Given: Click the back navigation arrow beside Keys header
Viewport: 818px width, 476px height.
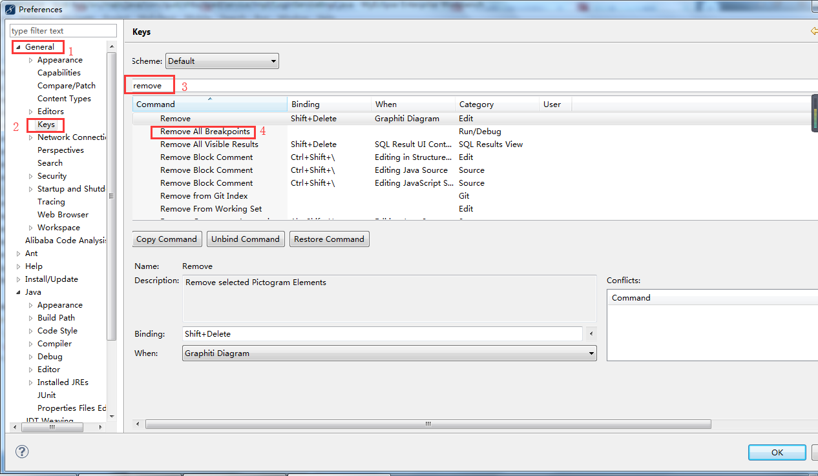Looking at the screenshot, I should click(813, 30).
